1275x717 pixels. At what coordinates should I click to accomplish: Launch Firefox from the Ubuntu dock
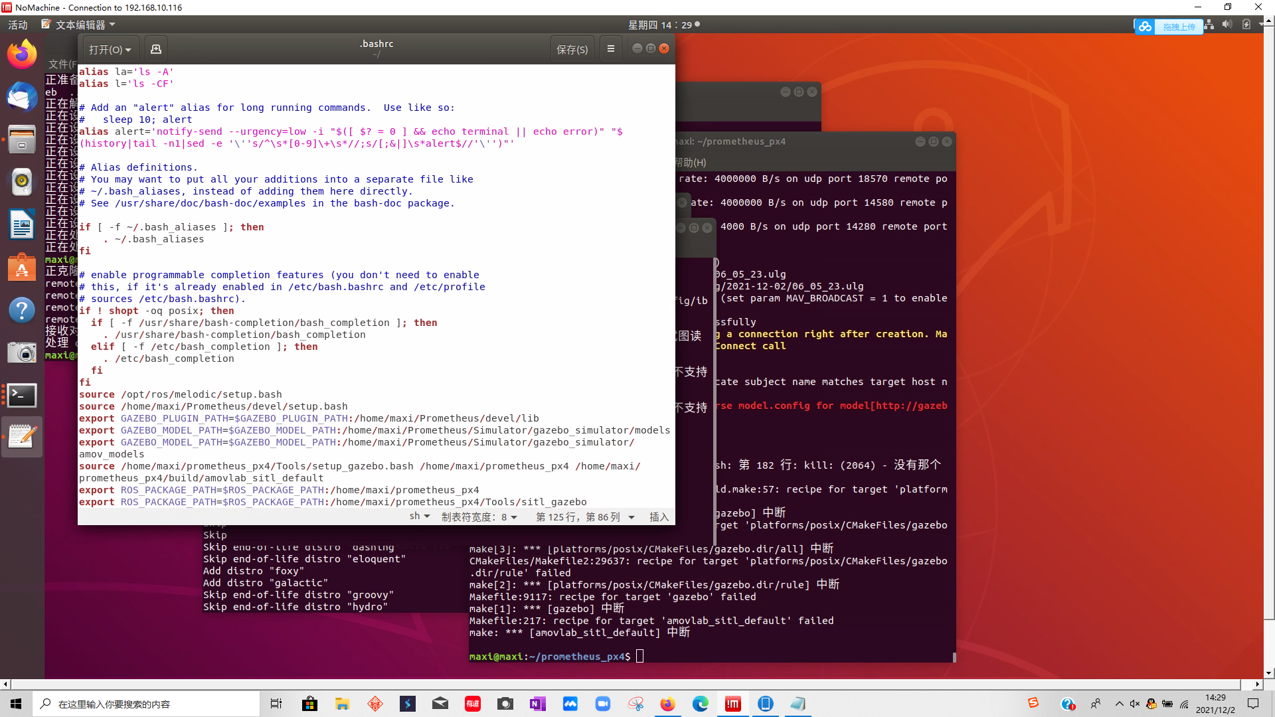(x=22, y=54)
